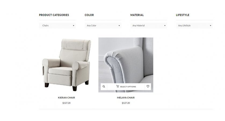The image size is (225, 121).
Task: Click the magnifier quick view icon
Action: click(104, 87)
